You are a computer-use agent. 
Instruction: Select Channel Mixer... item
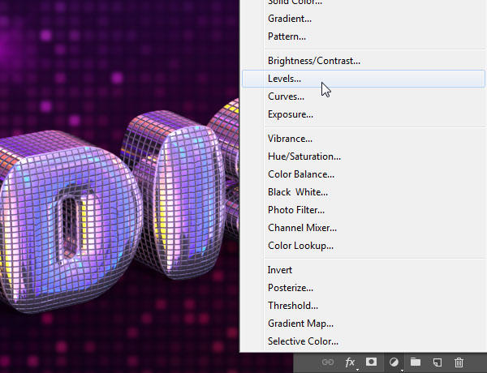click(302, 228)
